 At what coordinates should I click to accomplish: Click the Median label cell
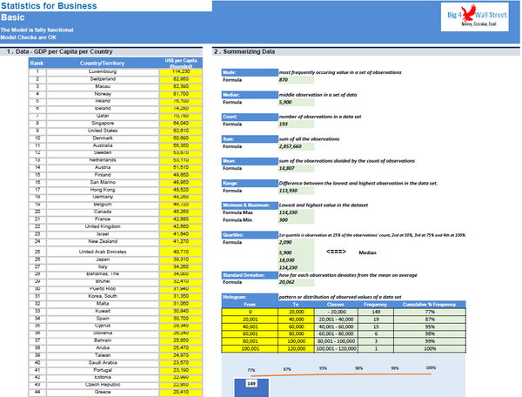pyautogui.click(x=250, y=95)
